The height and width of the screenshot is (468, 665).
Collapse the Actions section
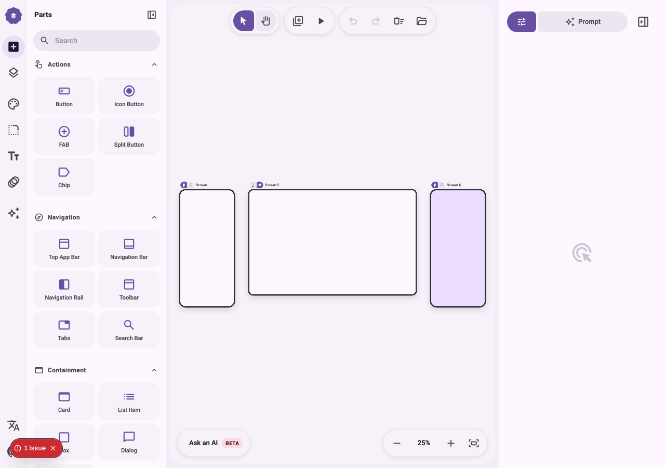[154, 64]
